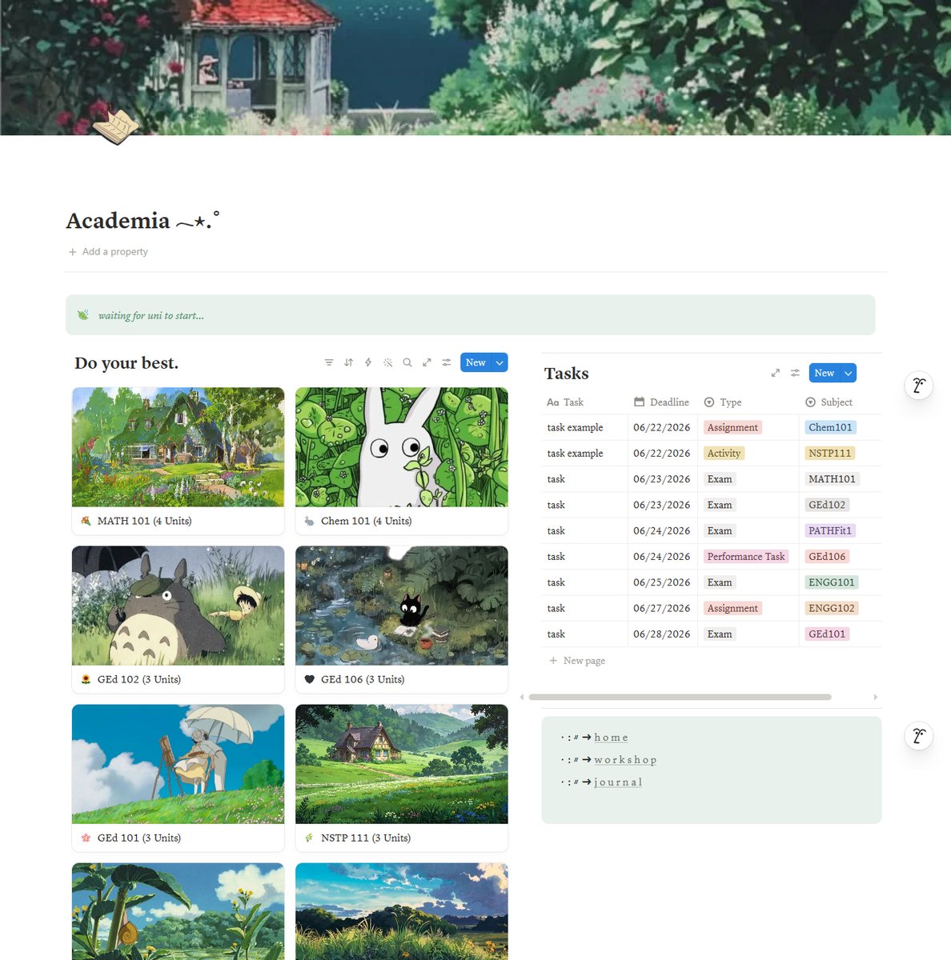Click the NSTP111 subject tag

[x=829, y=453]
